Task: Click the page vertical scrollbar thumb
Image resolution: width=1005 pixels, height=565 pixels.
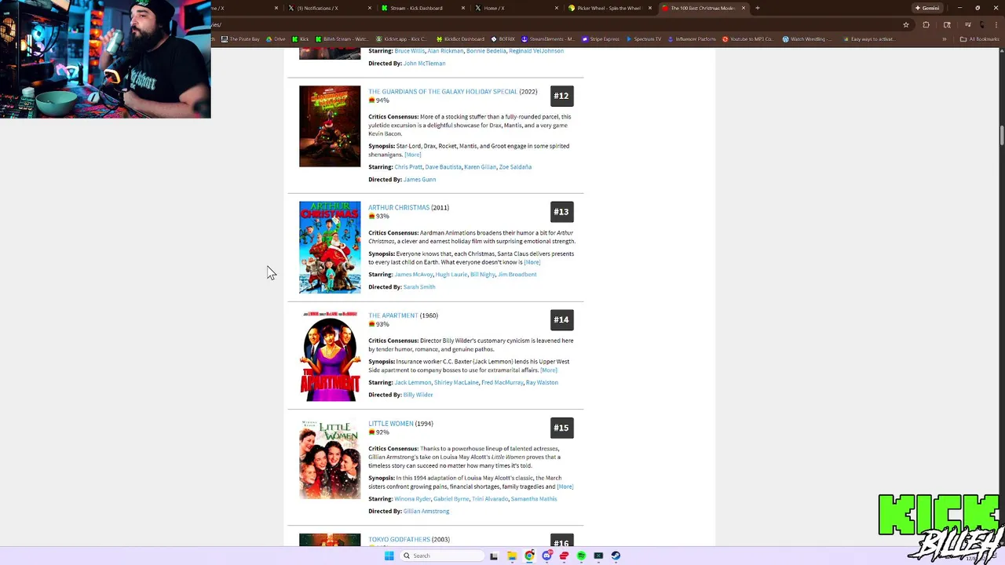Action: click(1002, 135)
